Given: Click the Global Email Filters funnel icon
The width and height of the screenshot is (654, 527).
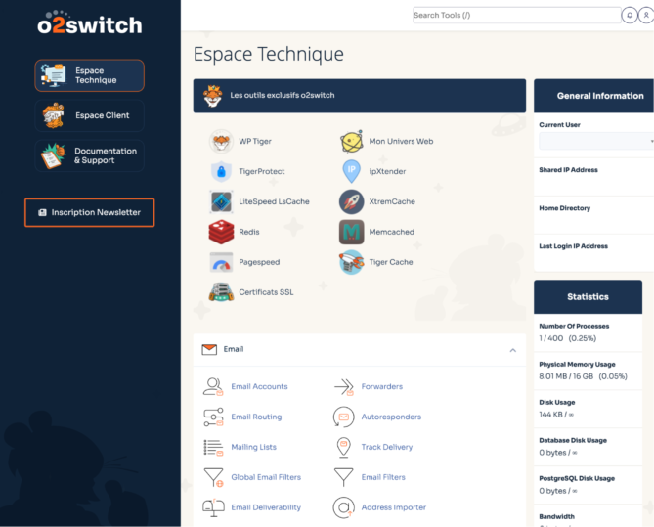Looking at the screenshot, I should [x=213, y=477].
